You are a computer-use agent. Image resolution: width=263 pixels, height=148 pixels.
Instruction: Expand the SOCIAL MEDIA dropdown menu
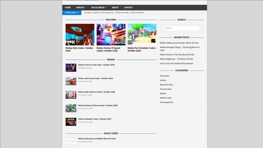99,7
